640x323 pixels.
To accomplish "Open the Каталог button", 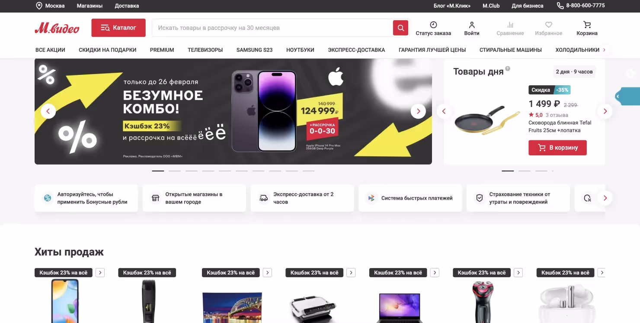I will pos(118,28).
